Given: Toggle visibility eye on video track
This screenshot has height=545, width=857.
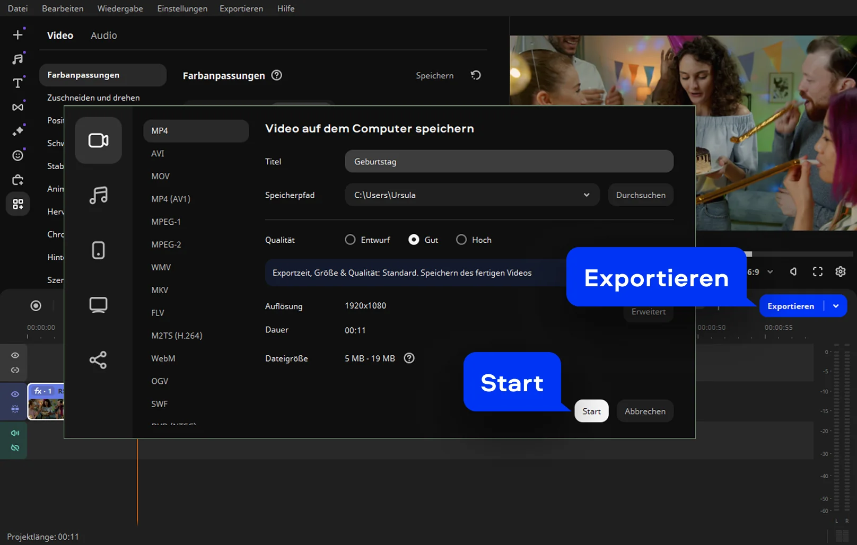Looking at the screenshot, I should 15,394.
